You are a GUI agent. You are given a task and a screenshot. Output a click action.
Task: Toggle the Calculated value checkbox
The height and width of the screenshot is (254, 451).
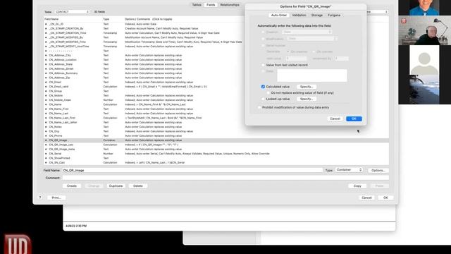point(263,87)
